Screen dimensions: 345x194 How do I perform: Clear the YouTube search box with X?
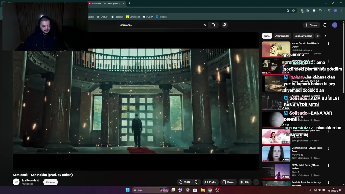click(205, 25)
